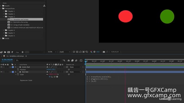Collapse the Scale expression disclosure arrow
Viewport: 184px width, 103px height.
pyautogui.click(x=16, y=74)
